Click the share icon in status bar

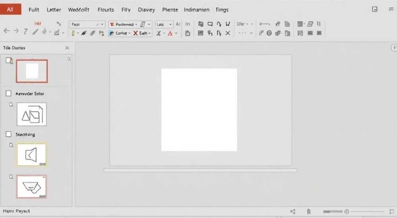point(293,211)
